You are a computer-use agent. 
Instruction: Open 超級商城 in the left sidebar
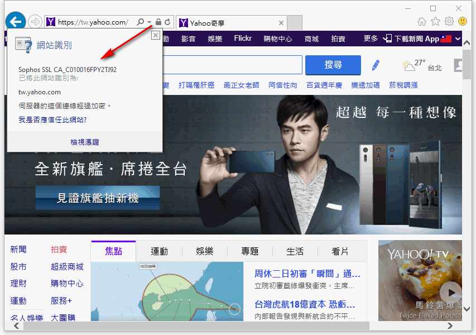tap(67, 267)
